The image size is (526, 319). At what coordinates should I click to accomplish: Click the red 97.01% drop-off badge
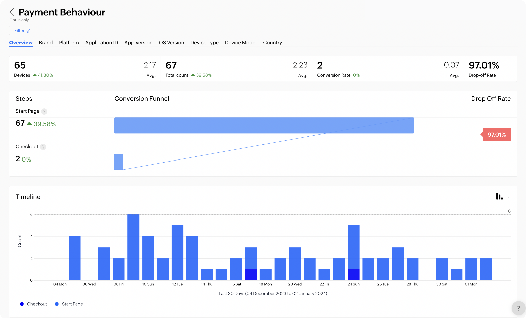tap(497, 135)
